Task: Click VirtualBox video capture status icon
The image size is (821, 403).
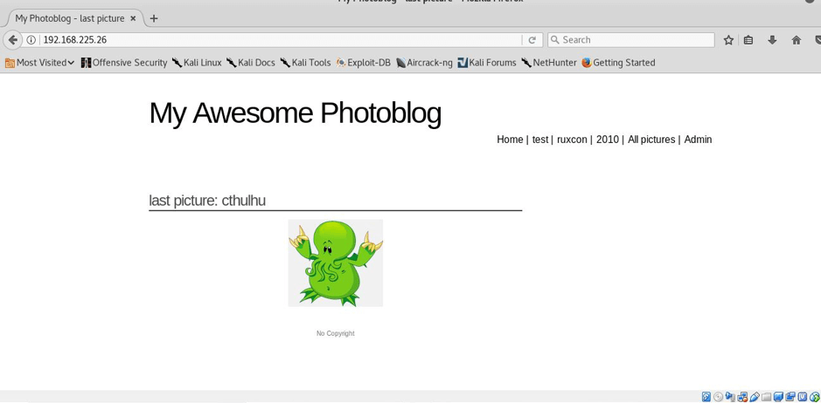Action: 790,397
